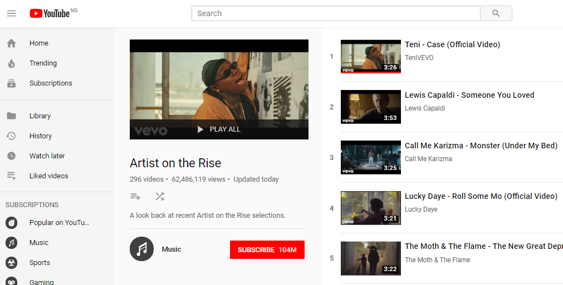This screenshot has width=563, height=285.
Task: Open Trending in sidebar
Action: click(43, 63)
